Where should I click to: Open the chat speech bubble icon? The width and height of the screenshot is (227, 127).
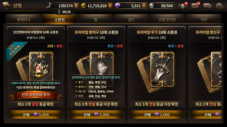(x=207, y=6)
